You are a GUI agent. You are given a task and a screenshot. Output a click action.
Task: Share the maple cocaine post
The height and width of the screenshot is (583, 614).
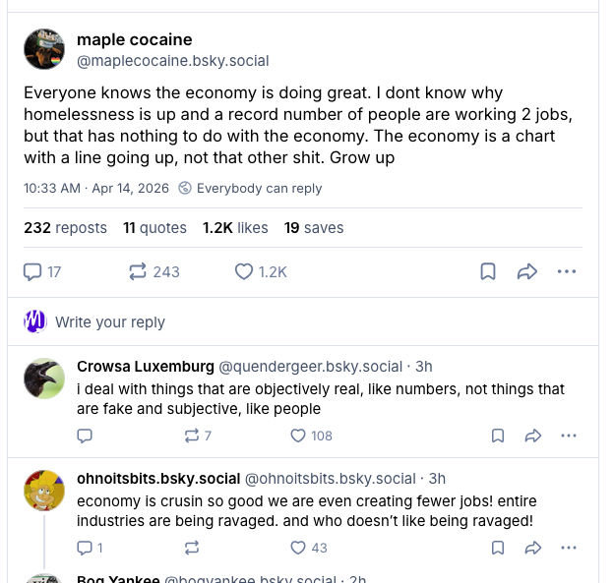pos(527,271)
